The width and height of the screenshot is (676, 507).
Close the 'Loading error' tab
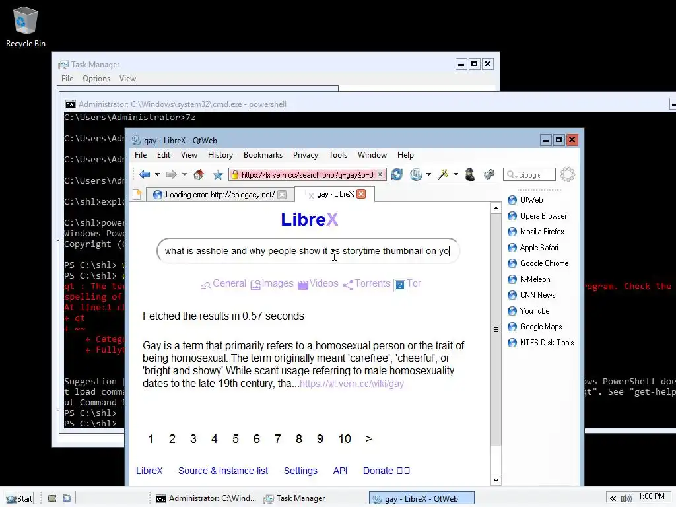click(x=282, y=195)
